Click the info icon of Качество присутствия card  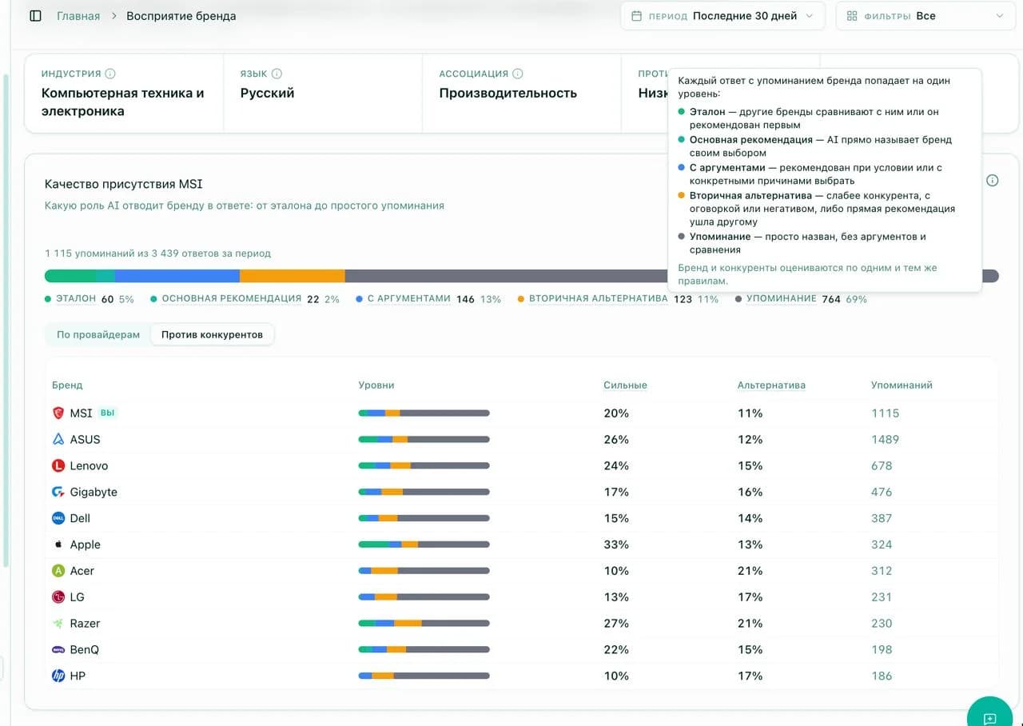(x=993, y=181)
